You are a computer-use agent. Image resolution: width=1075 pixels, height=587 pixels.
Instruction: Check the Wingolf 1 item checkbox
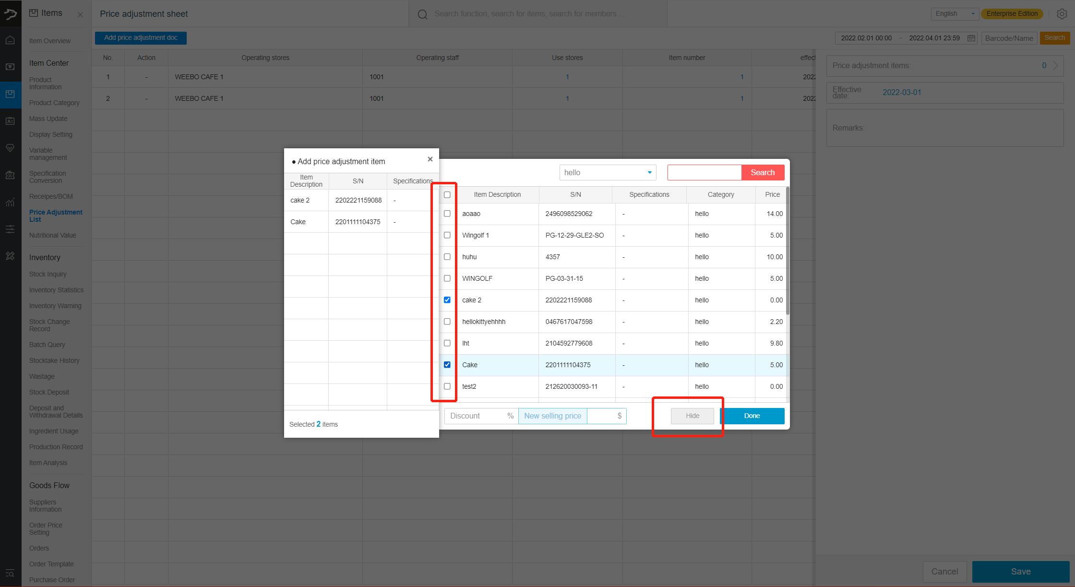447,235
